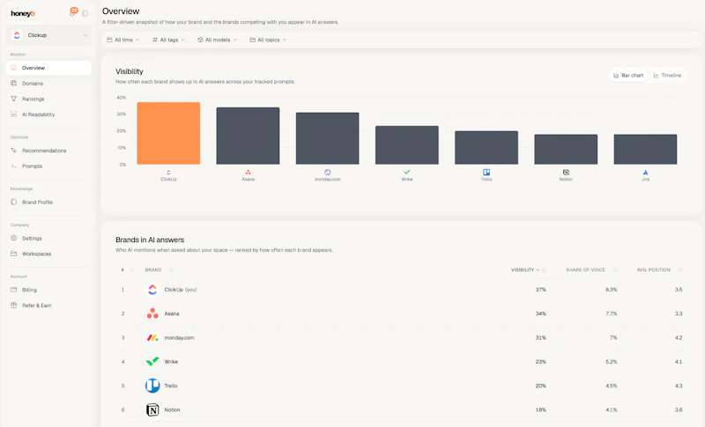Open Refer & Earn page
705x427 pixels.
(x=49, y=306)
